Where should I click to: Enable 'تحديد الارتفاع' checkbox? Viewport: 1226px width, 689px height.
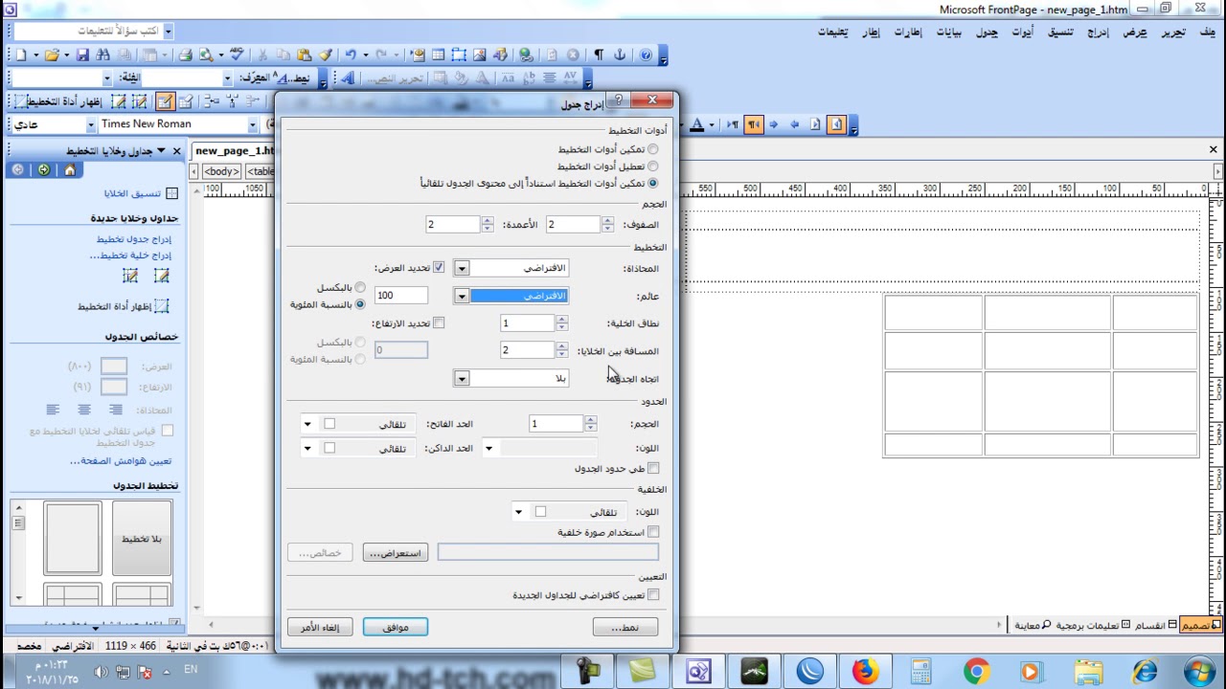coord(439,323)
